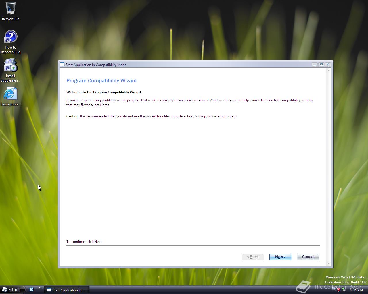
Task: Click the greyed-out Back button in the wizard
Action: click(x=253, y=257)
